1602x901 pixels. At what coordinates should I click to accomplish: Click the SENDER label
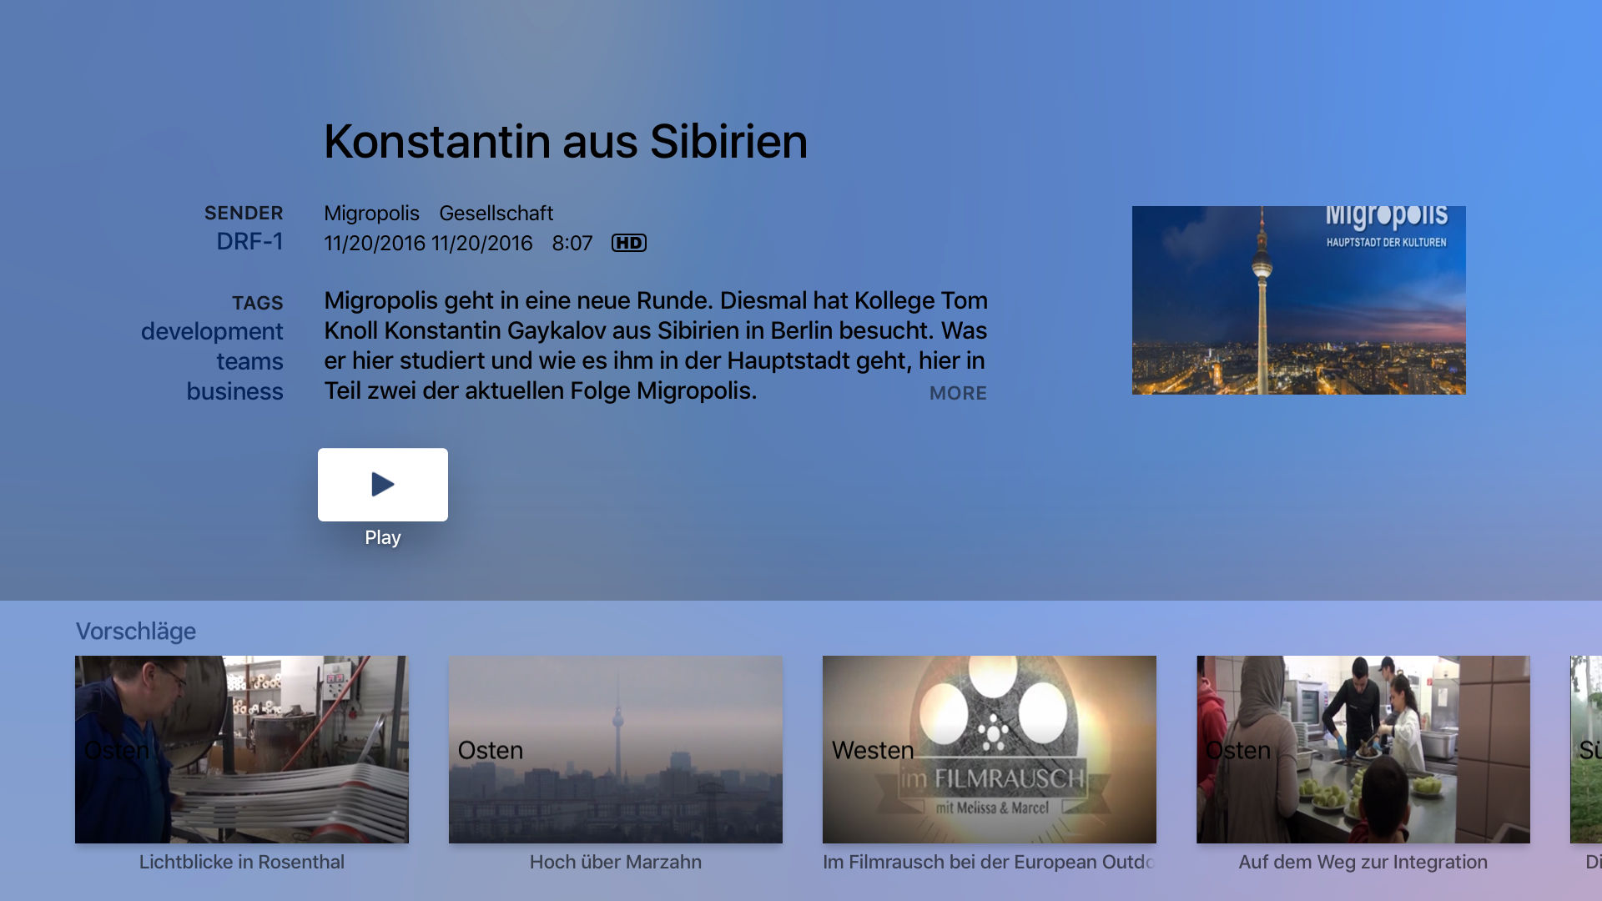(244, 213)
